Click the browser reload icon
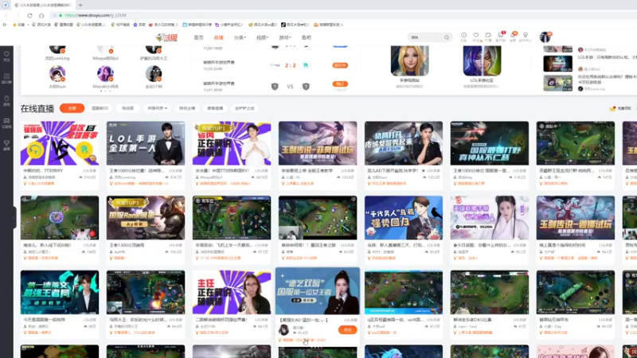 pos(29,15)
